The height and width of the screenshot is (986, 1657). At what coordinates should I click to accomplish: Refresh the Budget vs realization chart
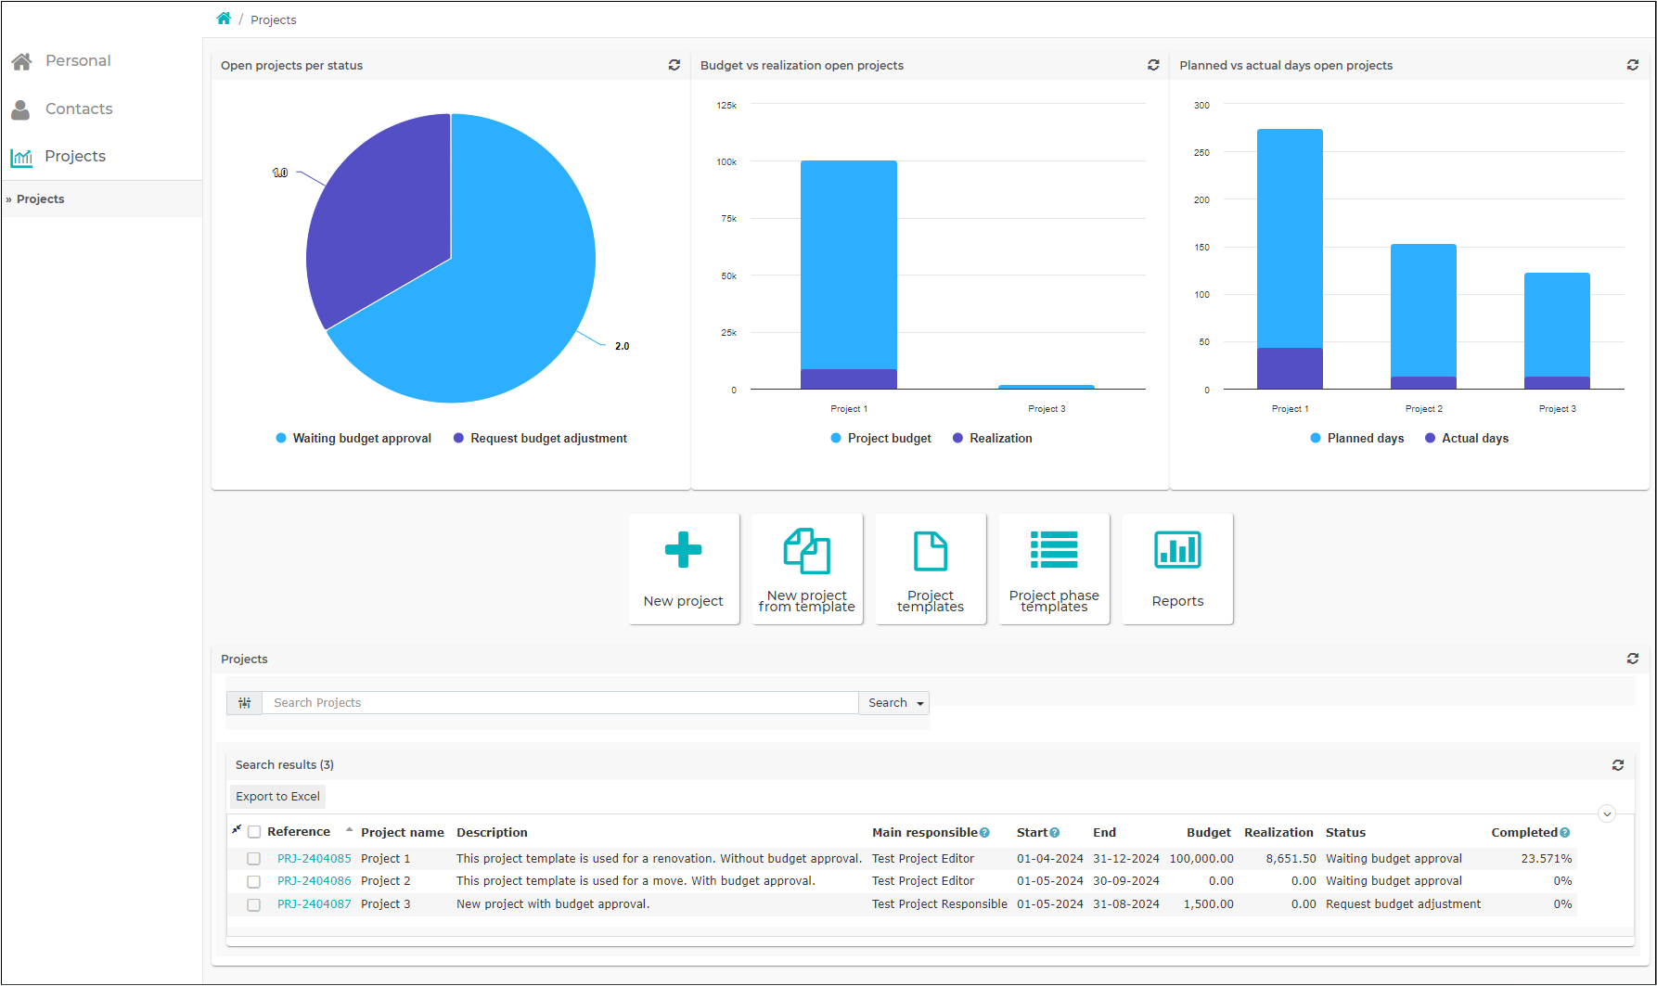1153,65
